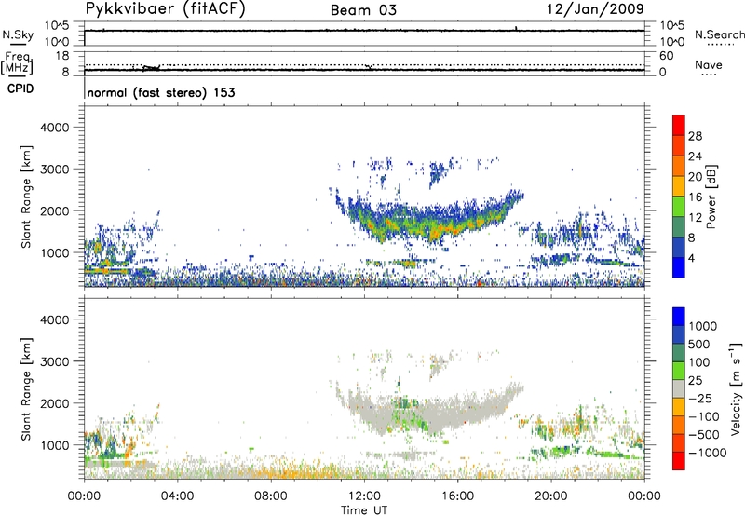Image resolution: width=745 pixels, height=516 pixels.
Task: Click the '4' value on Power colorbar
Action: click(691, 259)
